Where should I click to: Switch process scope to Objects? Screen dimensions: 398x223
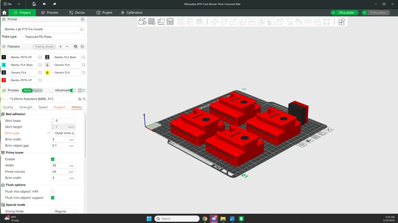(37, 90)
